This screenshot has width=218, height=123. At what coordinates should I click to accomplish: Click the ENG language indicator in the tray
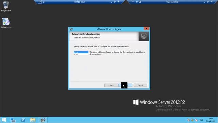tap(201, 120)
